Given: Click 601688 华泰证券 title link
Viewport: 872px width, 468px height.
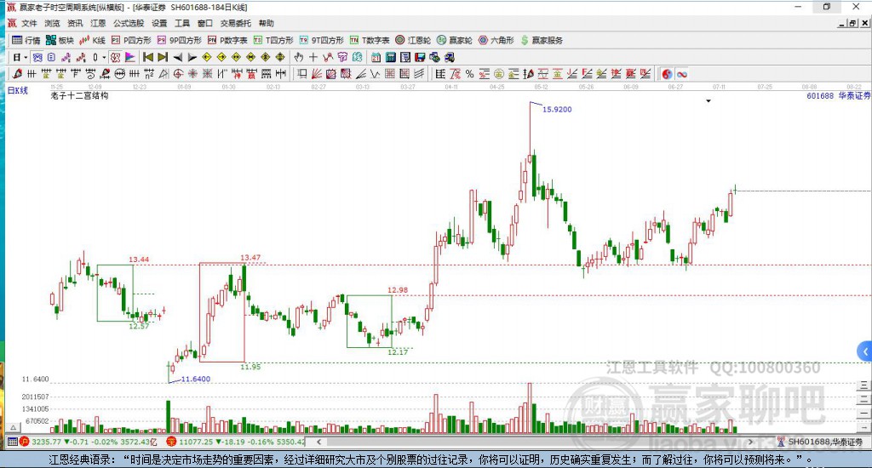Looking at the screenshot, I should click(838, 95).
